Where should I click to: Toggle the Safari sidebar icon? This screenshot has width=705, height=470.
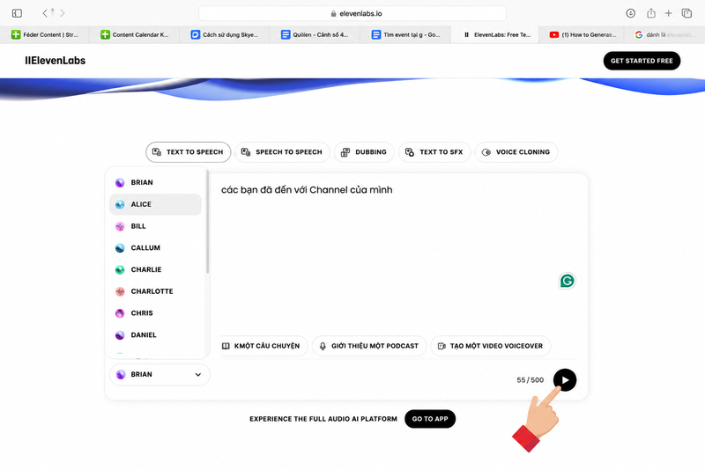[x=17, y=13]
